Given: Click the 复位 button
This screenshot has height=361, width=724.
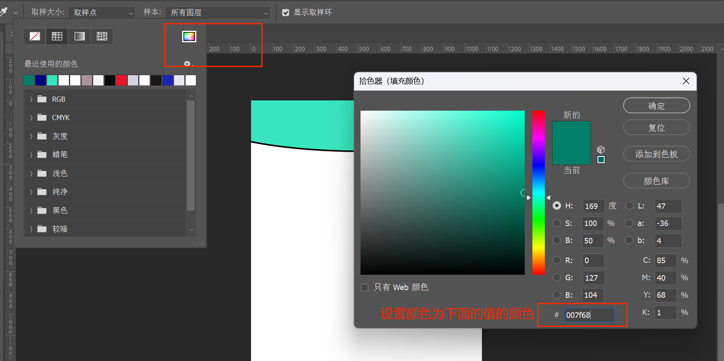Looking at the screenshot, I should [x=656, y=127].
